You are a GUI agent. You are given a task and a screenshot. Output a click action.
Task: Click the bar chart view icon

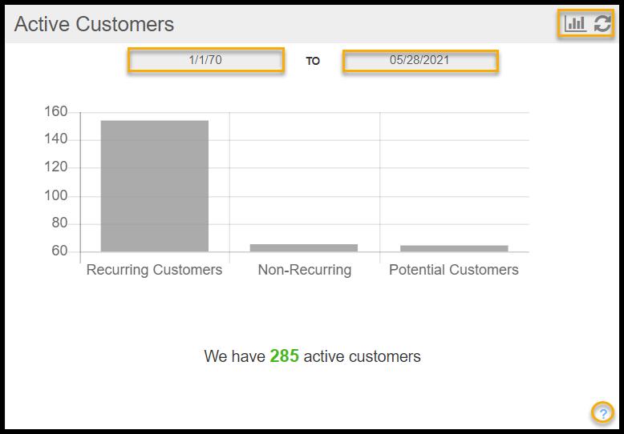[575, 24]
